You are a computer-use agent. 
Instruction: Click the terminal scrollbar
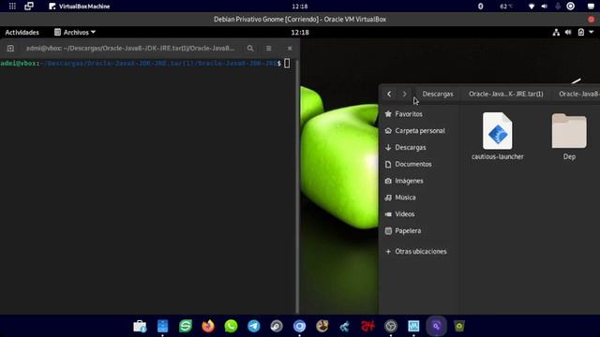[297, 186]
